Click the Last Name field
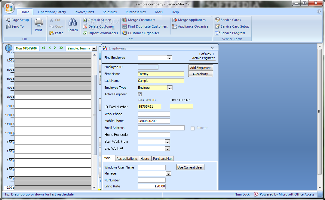The height and width of the screenshot is (200, 325). point(161,81)
